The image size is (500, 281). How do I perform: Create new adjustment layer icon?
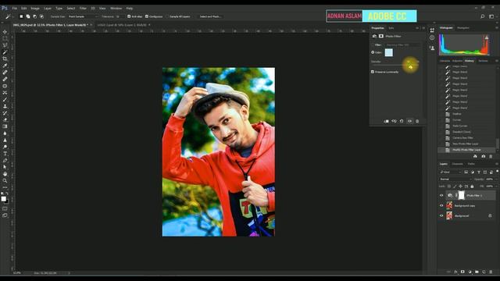pyautogui.click(x=470, y=272)
